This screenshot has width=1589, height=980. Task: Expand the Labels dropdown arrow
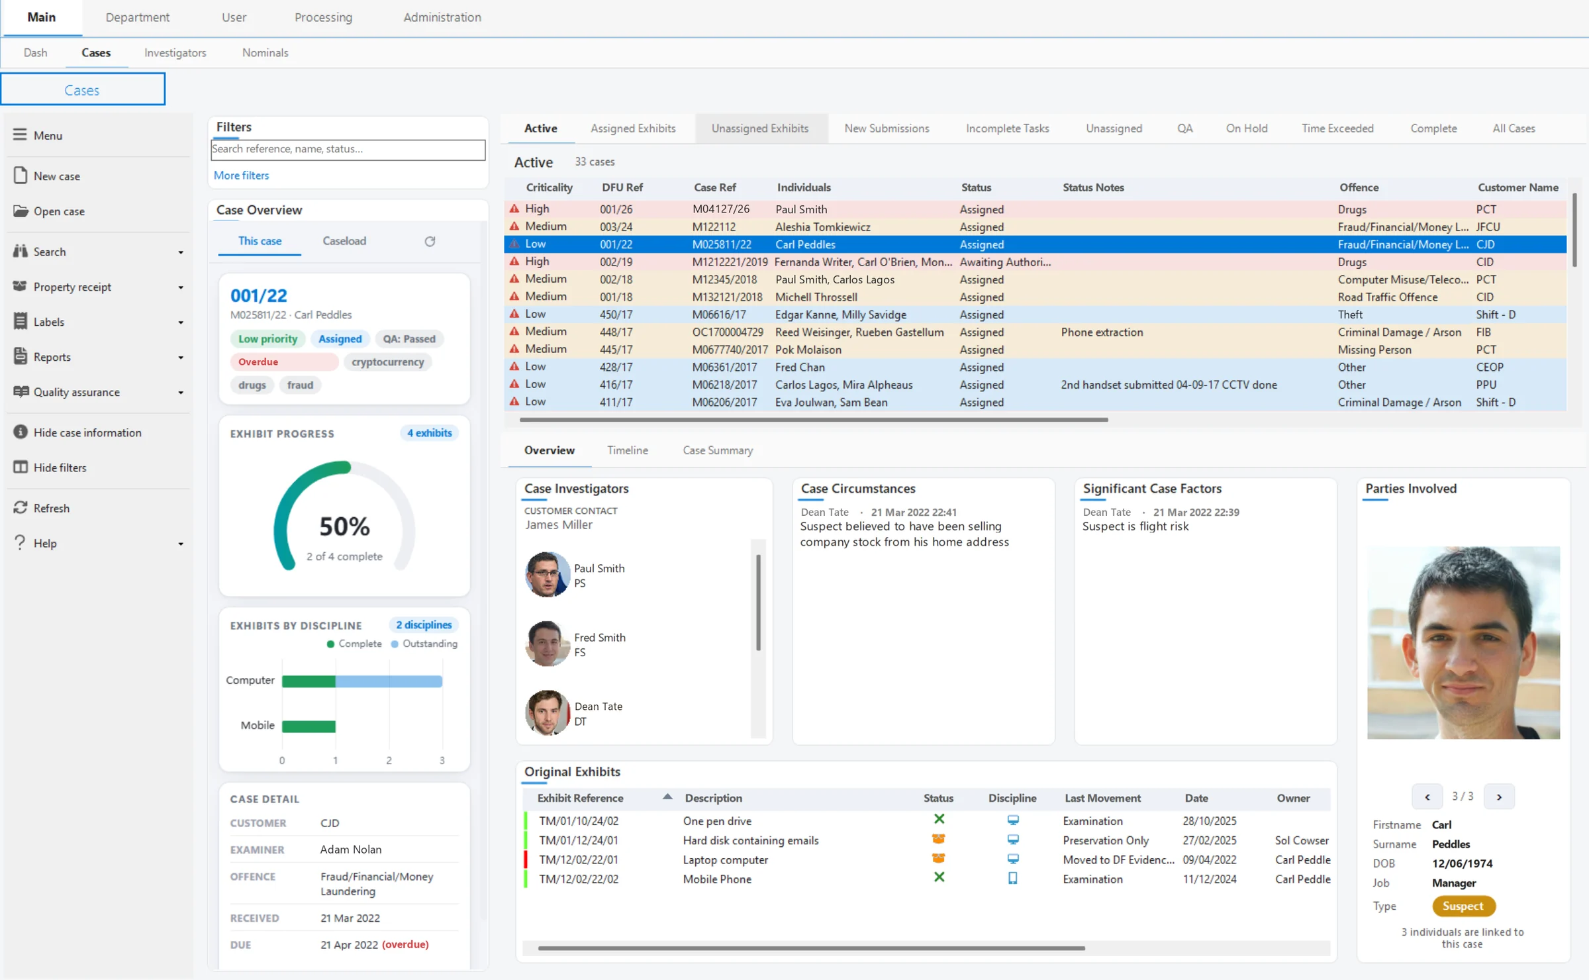point(181,322)
